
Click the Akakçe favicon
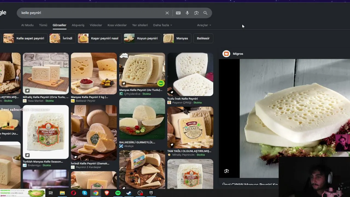[121, 146]
